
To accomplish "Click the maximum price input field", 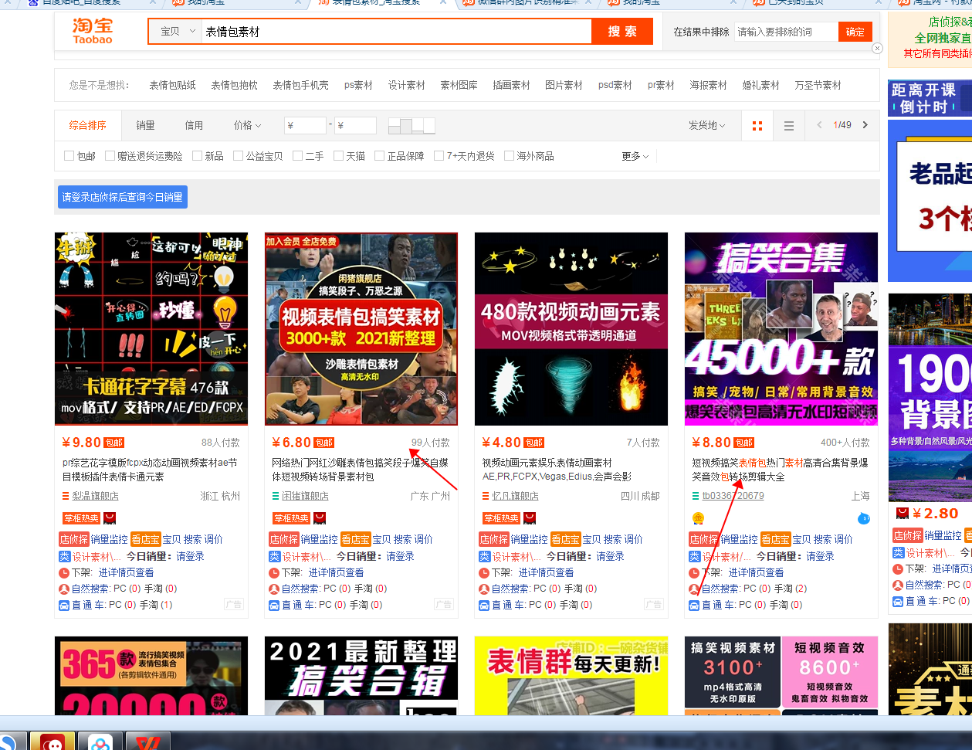I will pyautogui.click(x=355, y=125).
